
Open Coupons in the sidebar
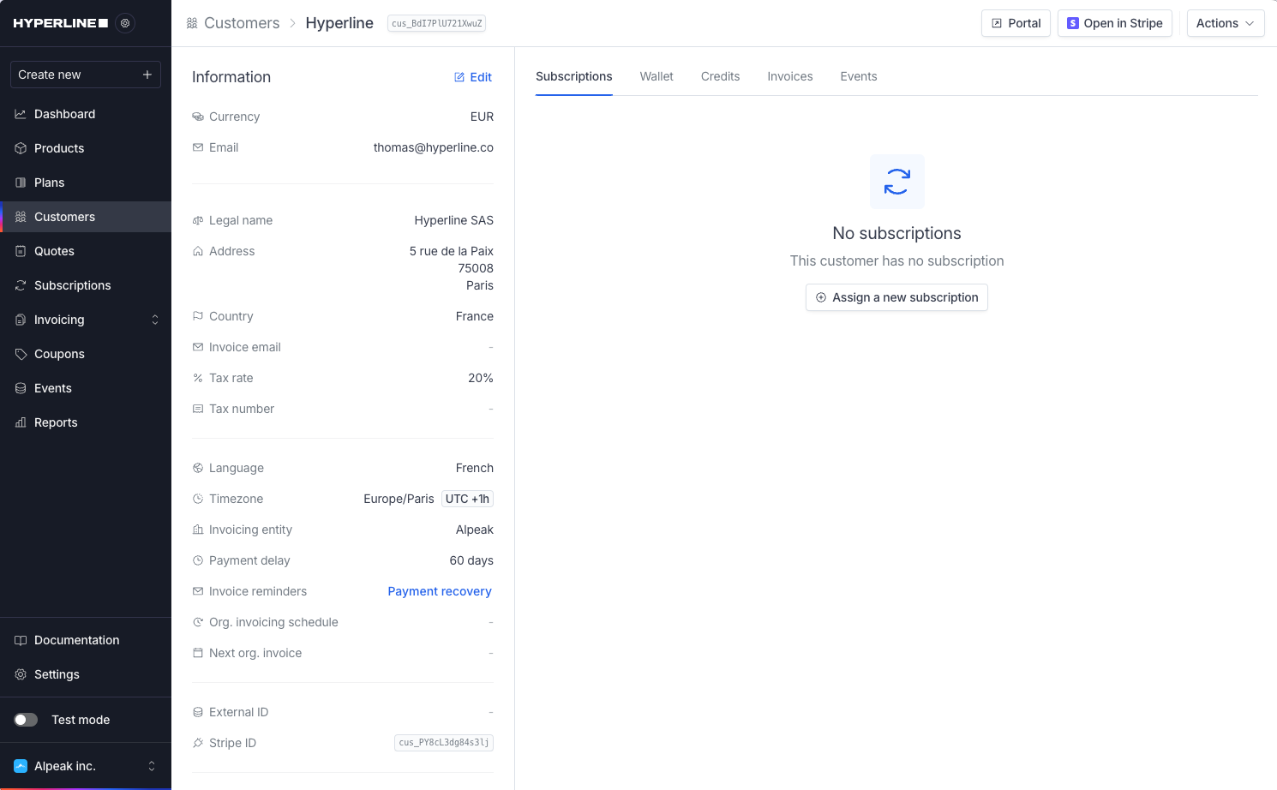[x=86, y=354]
